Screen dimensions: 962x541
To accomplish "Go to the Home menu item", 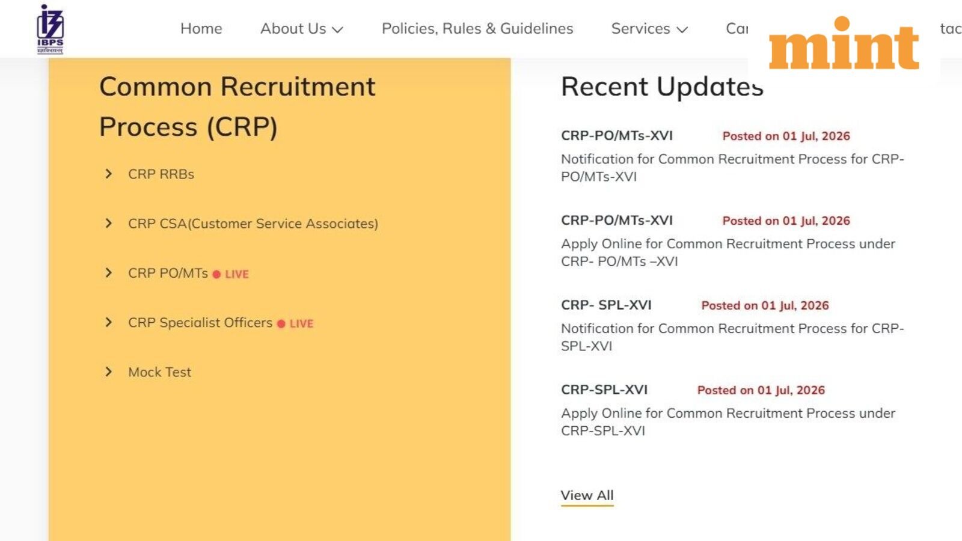I will tap(201, 28).
